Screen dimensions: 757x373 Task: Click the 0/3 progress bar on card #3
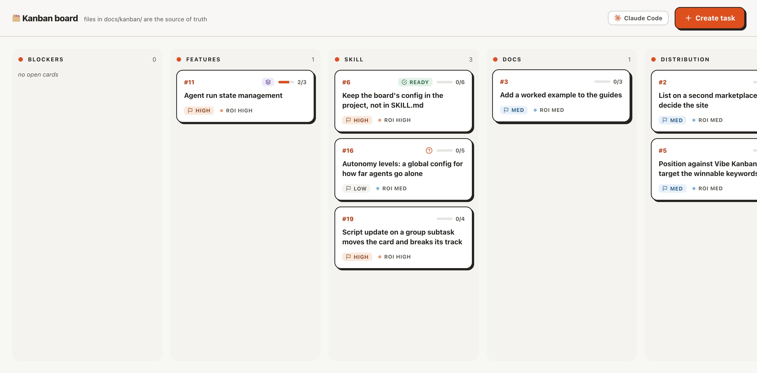602,82
